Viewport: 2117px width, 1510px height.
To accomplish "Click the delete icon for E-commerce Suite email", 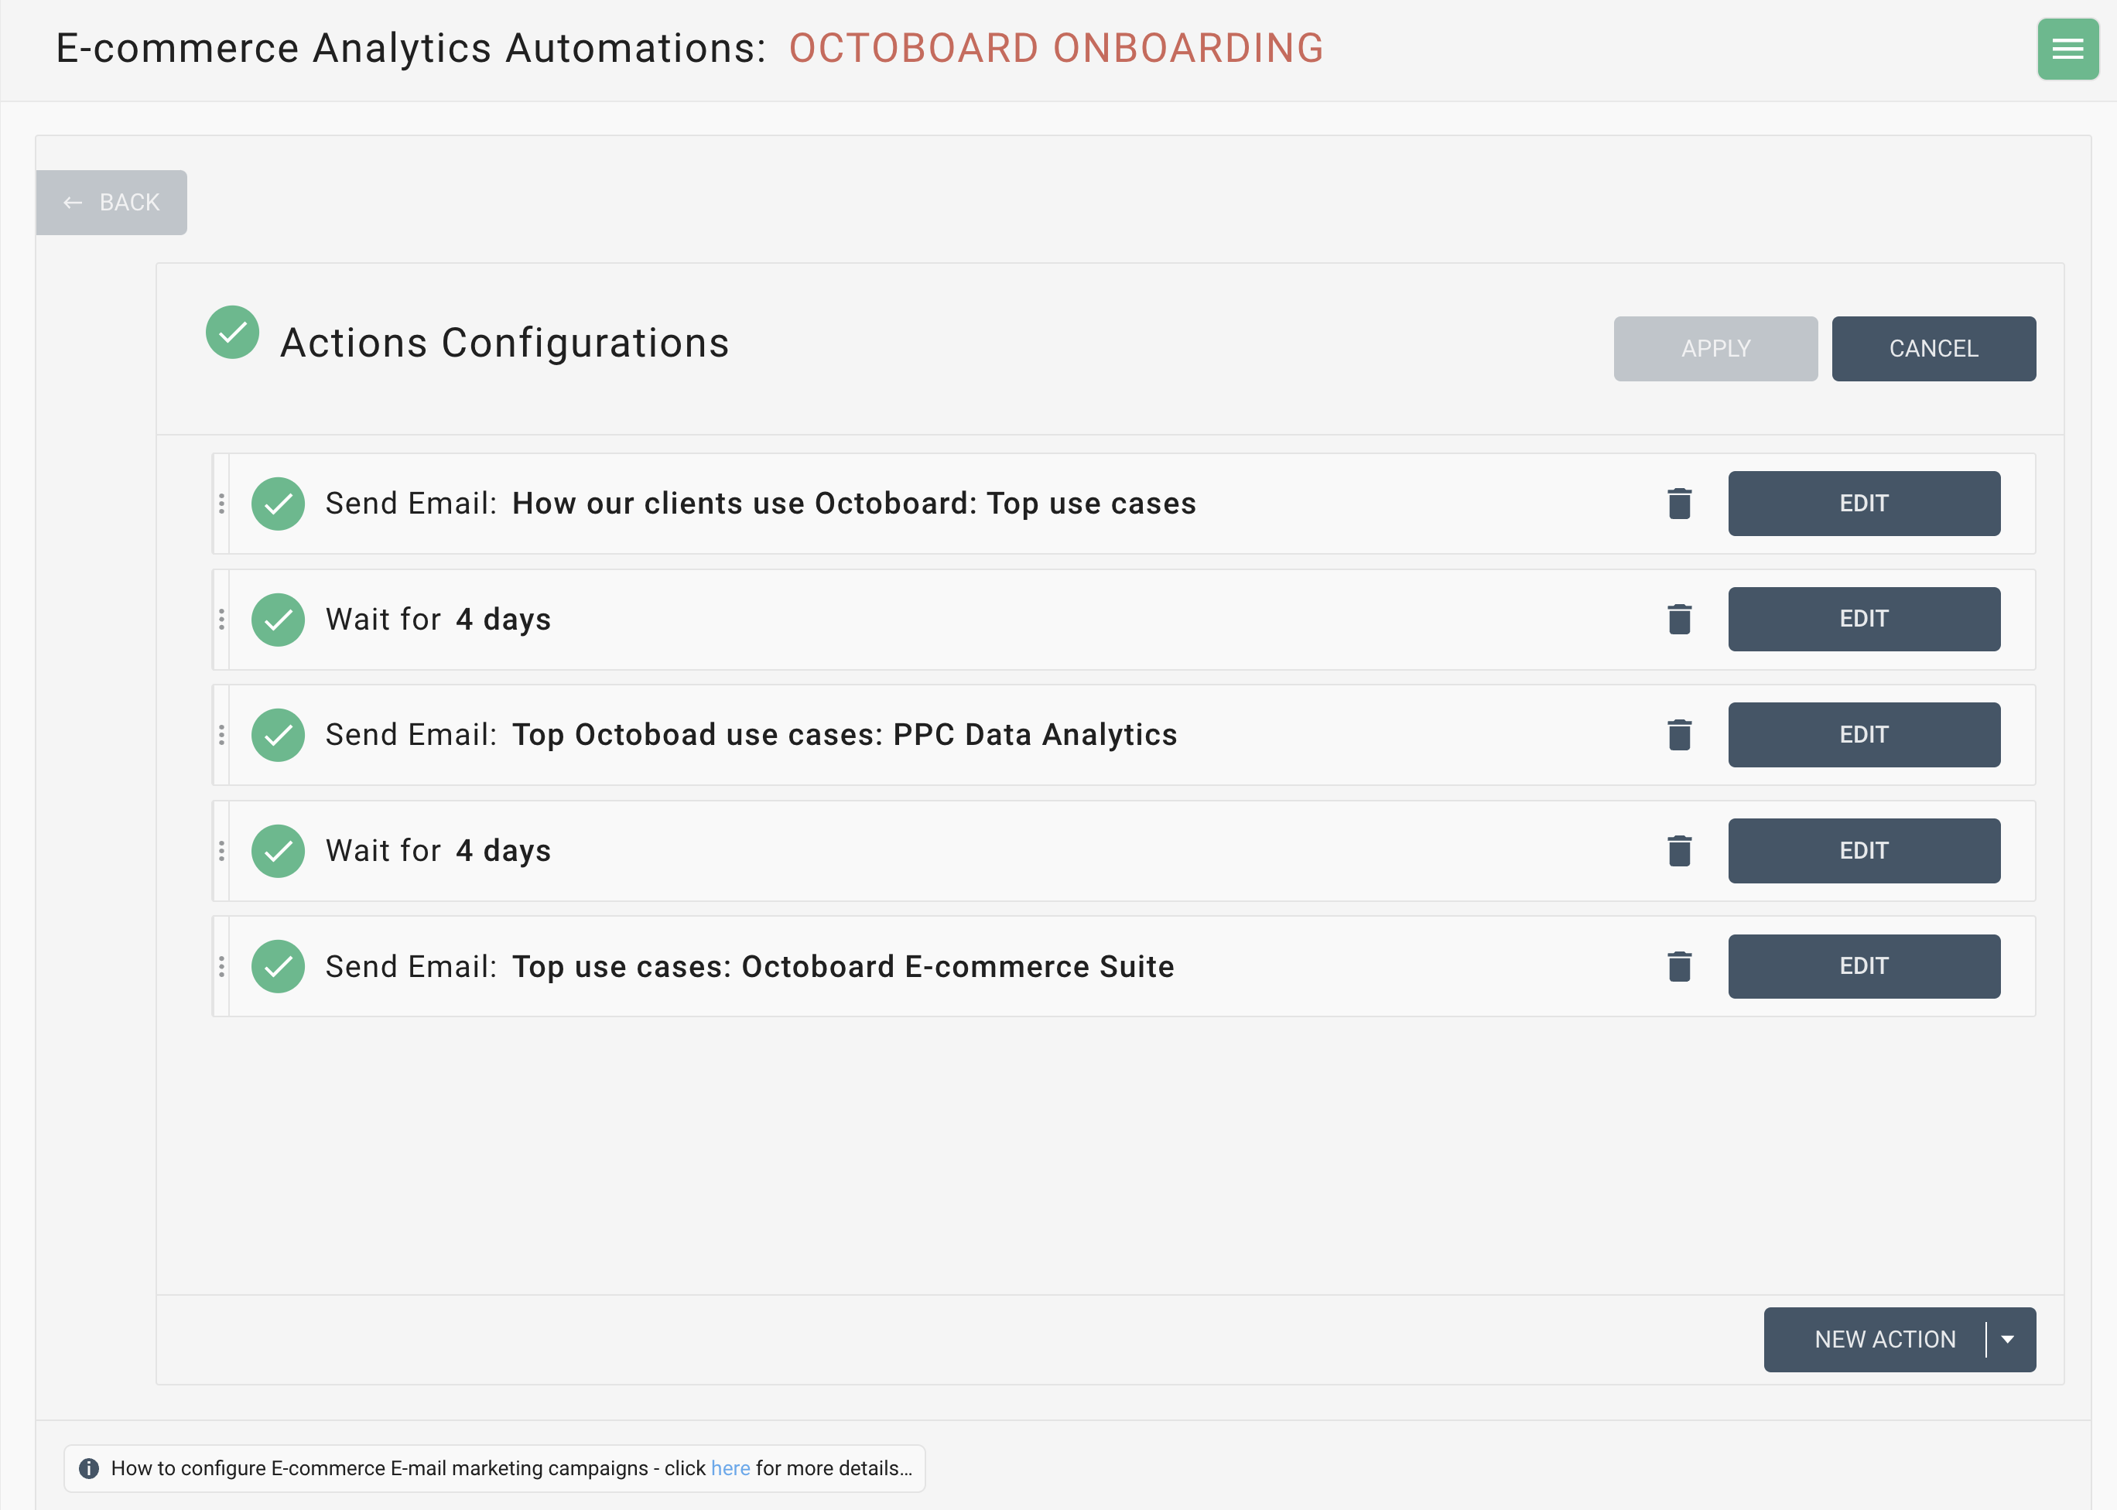I will click(1679, 966).
